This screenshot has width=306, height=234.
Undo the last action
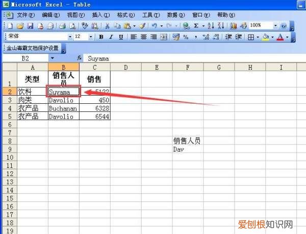coord(155,26)
